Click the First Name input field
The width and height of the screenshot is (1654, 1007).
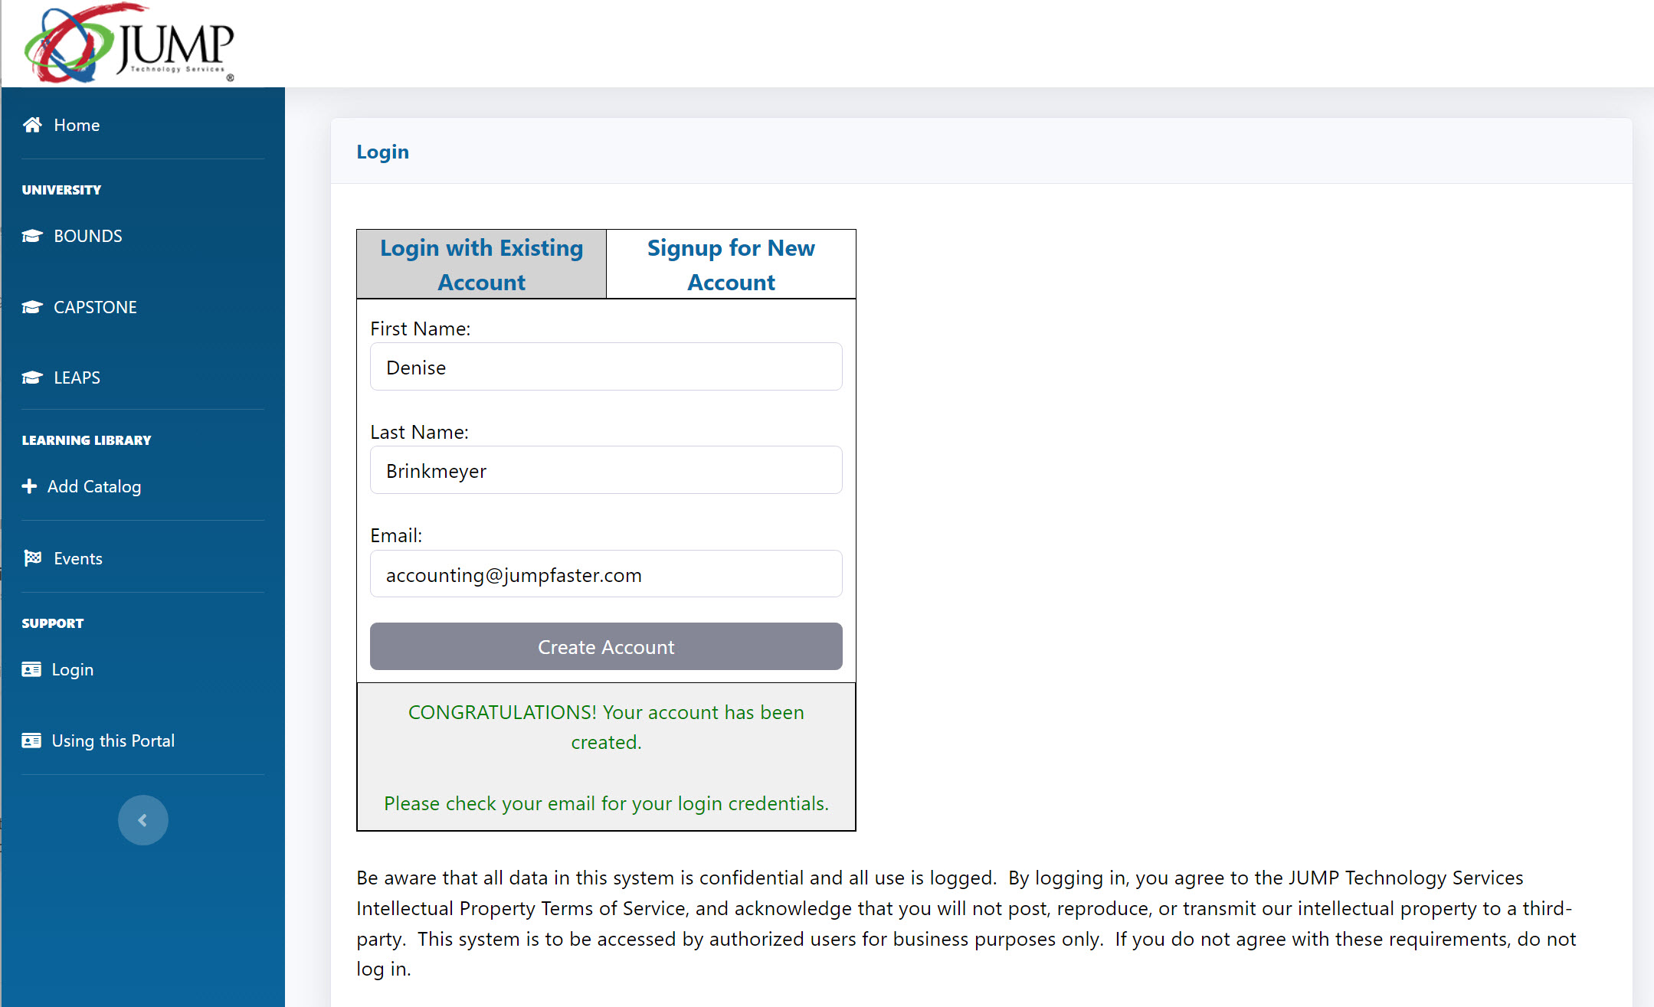[605, 367]
